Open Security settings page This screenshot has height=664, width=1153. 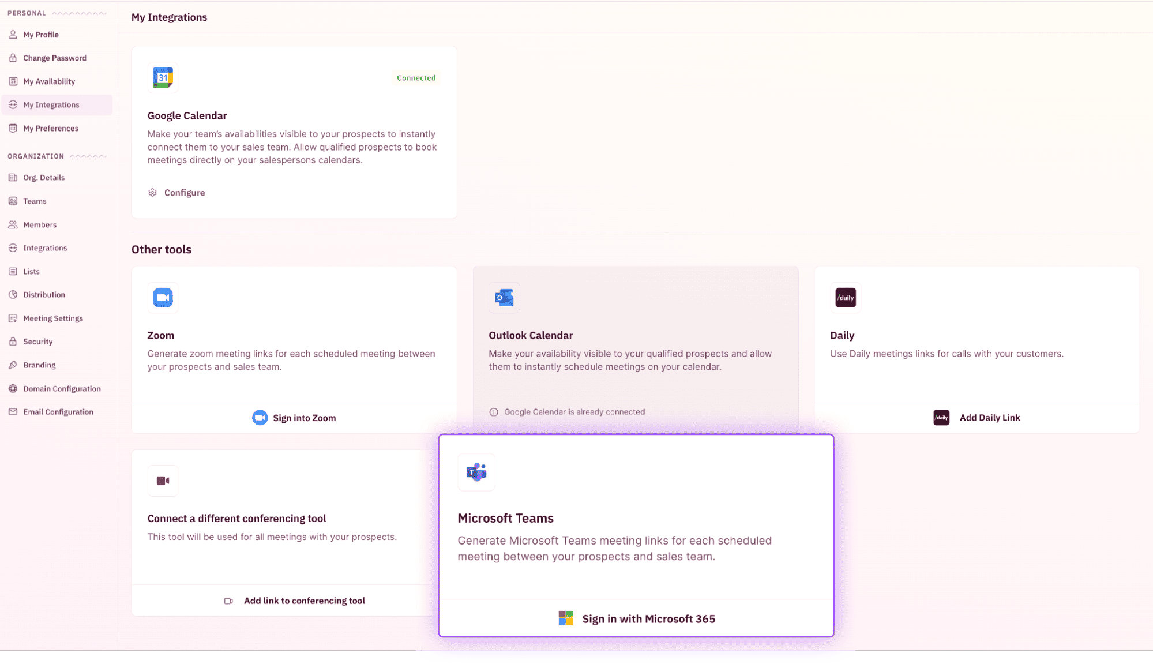point(37,341)
